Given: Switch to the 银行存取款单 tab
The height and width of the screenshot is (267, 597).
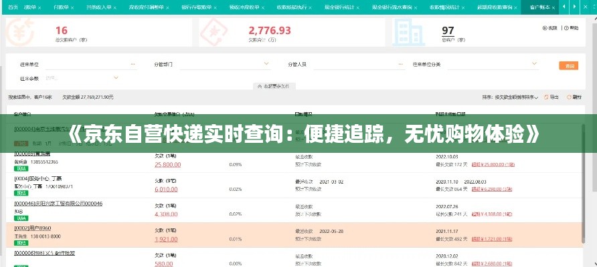Looking at the screenshot, I should coord(197,7).
